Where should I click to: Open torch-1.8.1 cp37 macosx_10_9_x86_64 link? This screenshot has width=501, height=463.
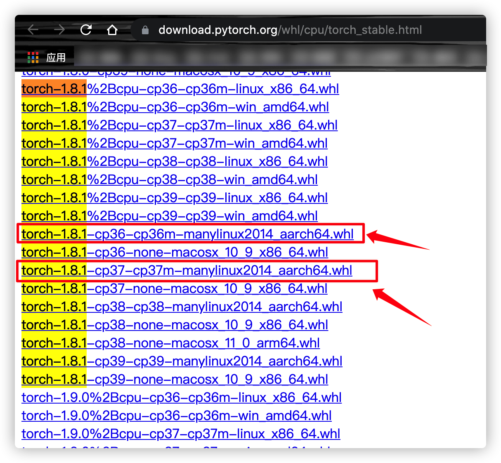click(x=175, y=288)
